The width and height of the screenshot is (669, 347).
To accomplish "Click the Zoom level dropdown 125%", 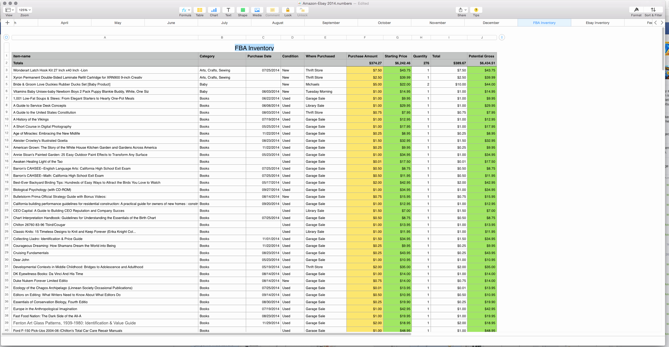I will (24, 10).
